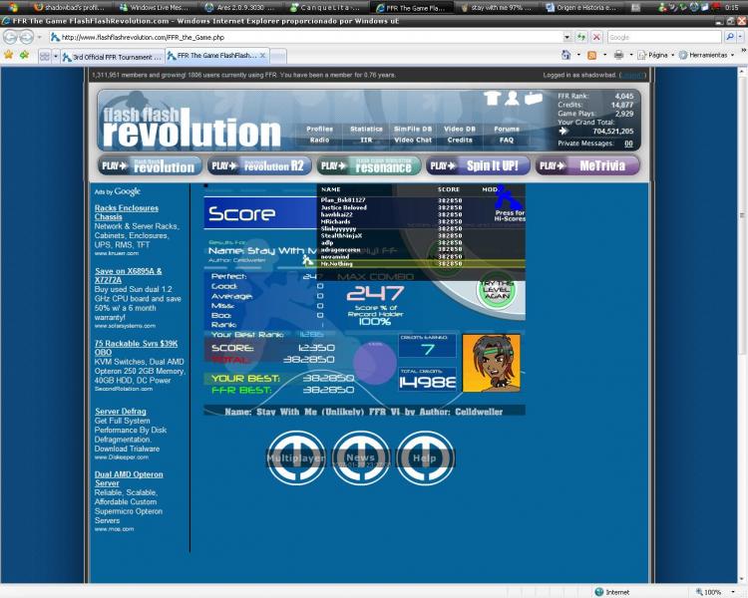Click the Play Spin It UP! button
The width and height of the screenshot is (748, 598).
pos(479,165)
